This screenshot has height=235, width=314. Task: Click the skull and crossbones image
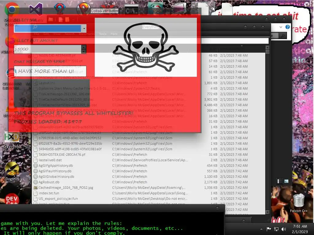coord(146,47)
